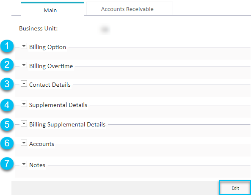Click the Billing Supplemental Details heading

(67, 125)
